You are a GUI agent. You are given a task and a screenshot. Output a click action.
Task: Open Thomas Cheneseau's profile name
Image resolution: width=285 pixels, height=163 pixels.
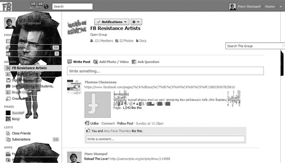pos(100,82)
